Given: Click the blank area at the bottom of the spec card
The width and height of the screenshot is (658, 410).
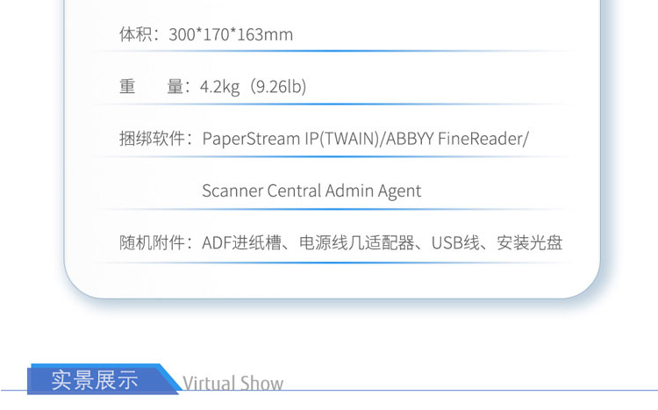Looking at the screenshot, I should tap(332, 280).
